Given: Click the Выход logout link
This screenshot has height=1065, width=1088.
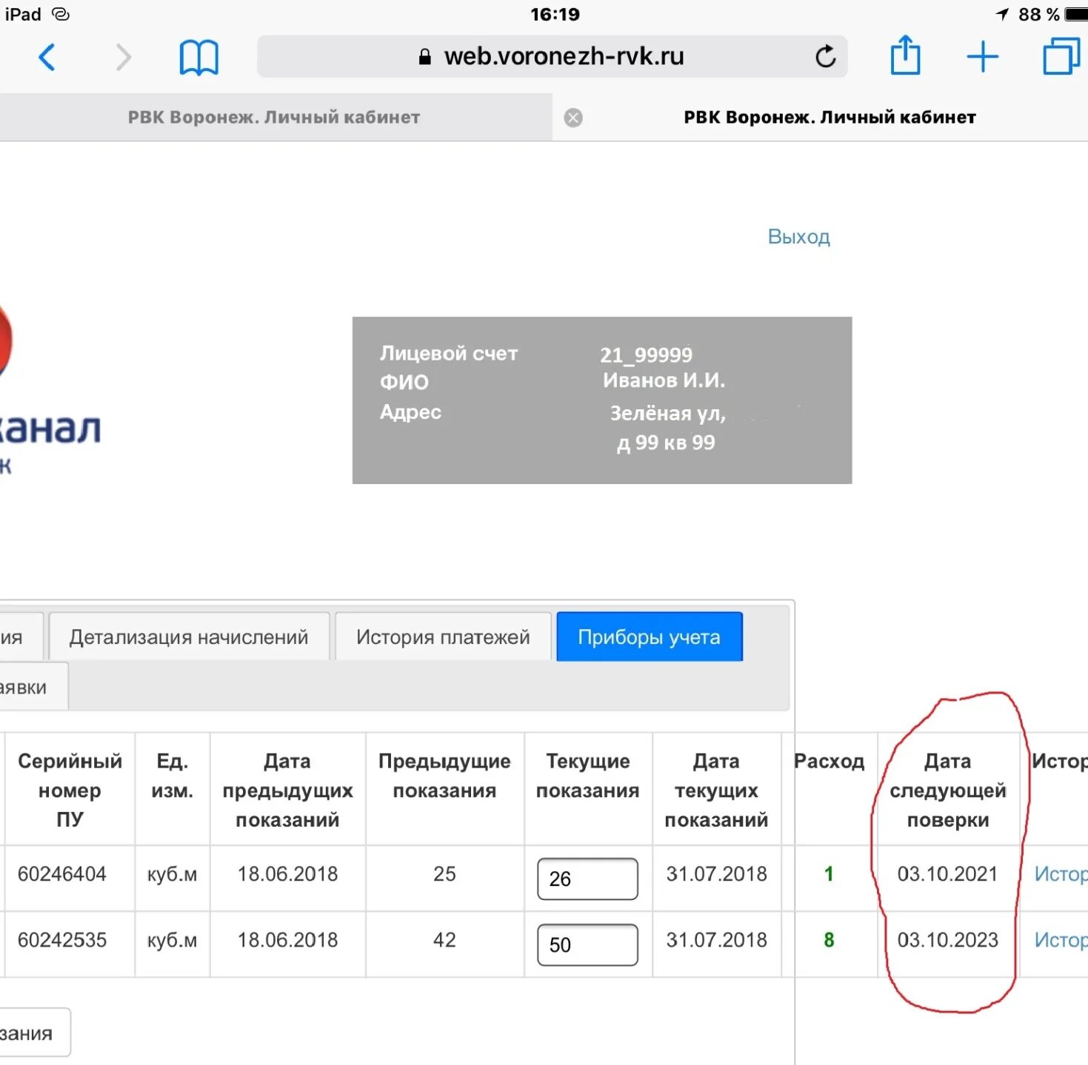Looking at the screenshot, I should (798, 237).
